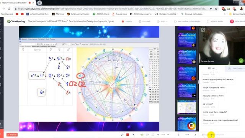Click chat message замуж выходить в 4 мес
The height and width of the screenshot is (138, 245).
[214, 88]
